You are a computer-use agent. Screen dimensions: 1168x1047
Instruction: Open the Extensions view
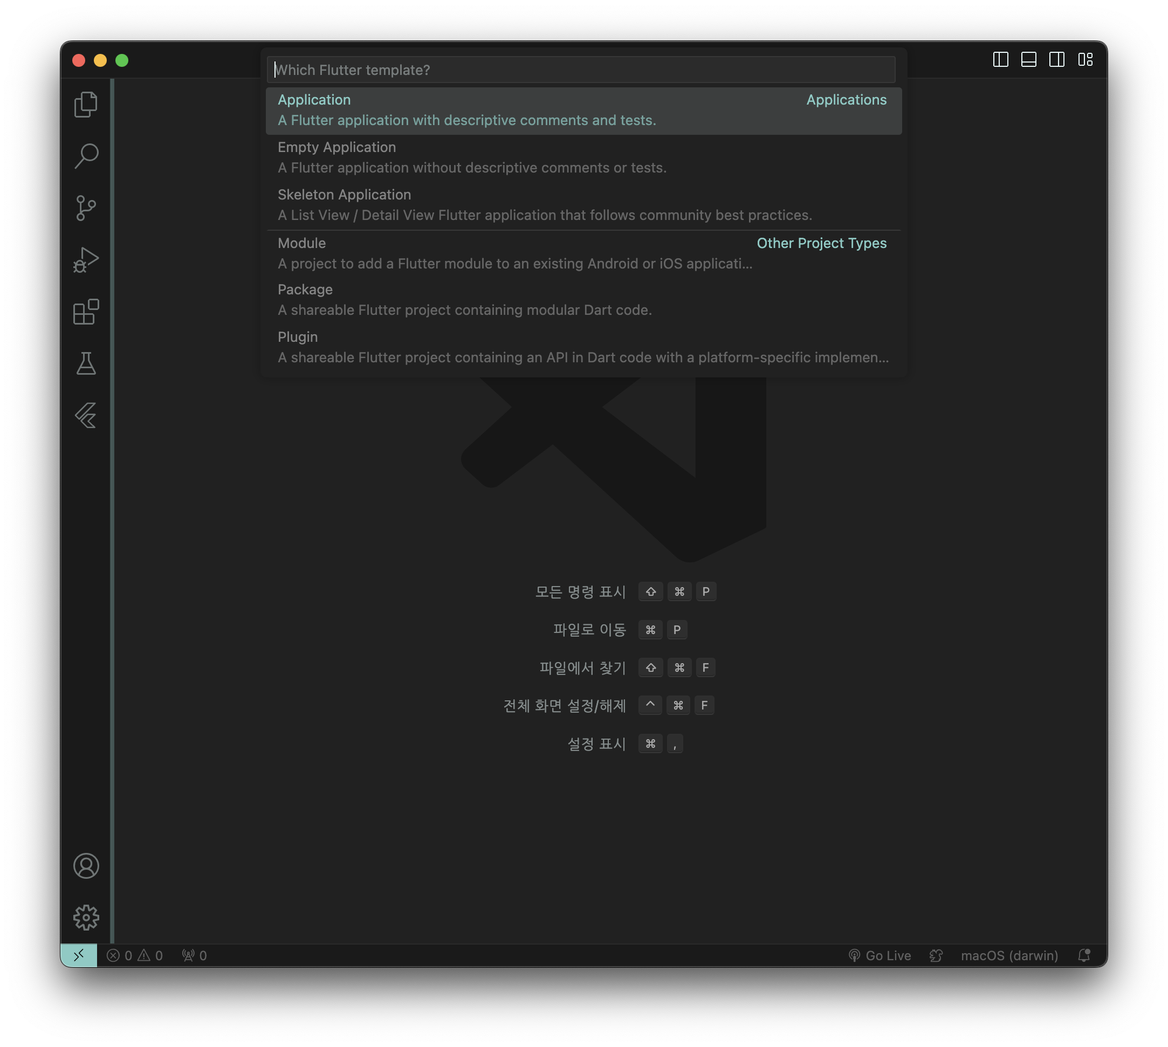[x=86, y=312]
